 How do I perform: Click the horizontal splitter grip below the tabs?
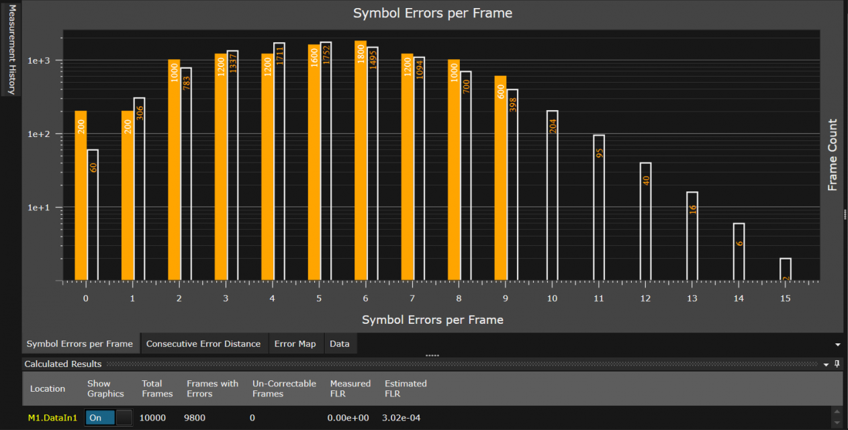point(432,355)
